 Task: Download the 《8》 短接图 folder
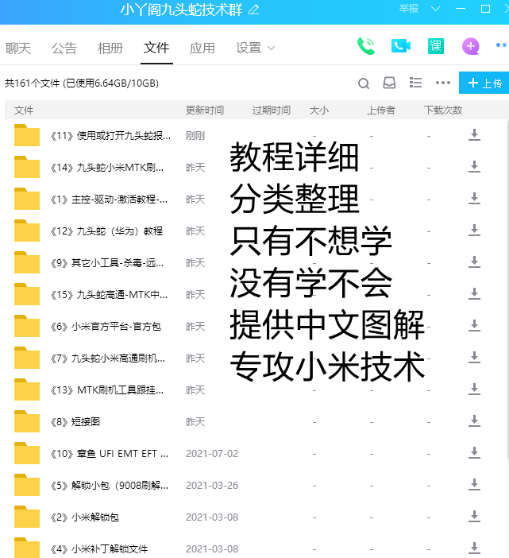(474, 421)
